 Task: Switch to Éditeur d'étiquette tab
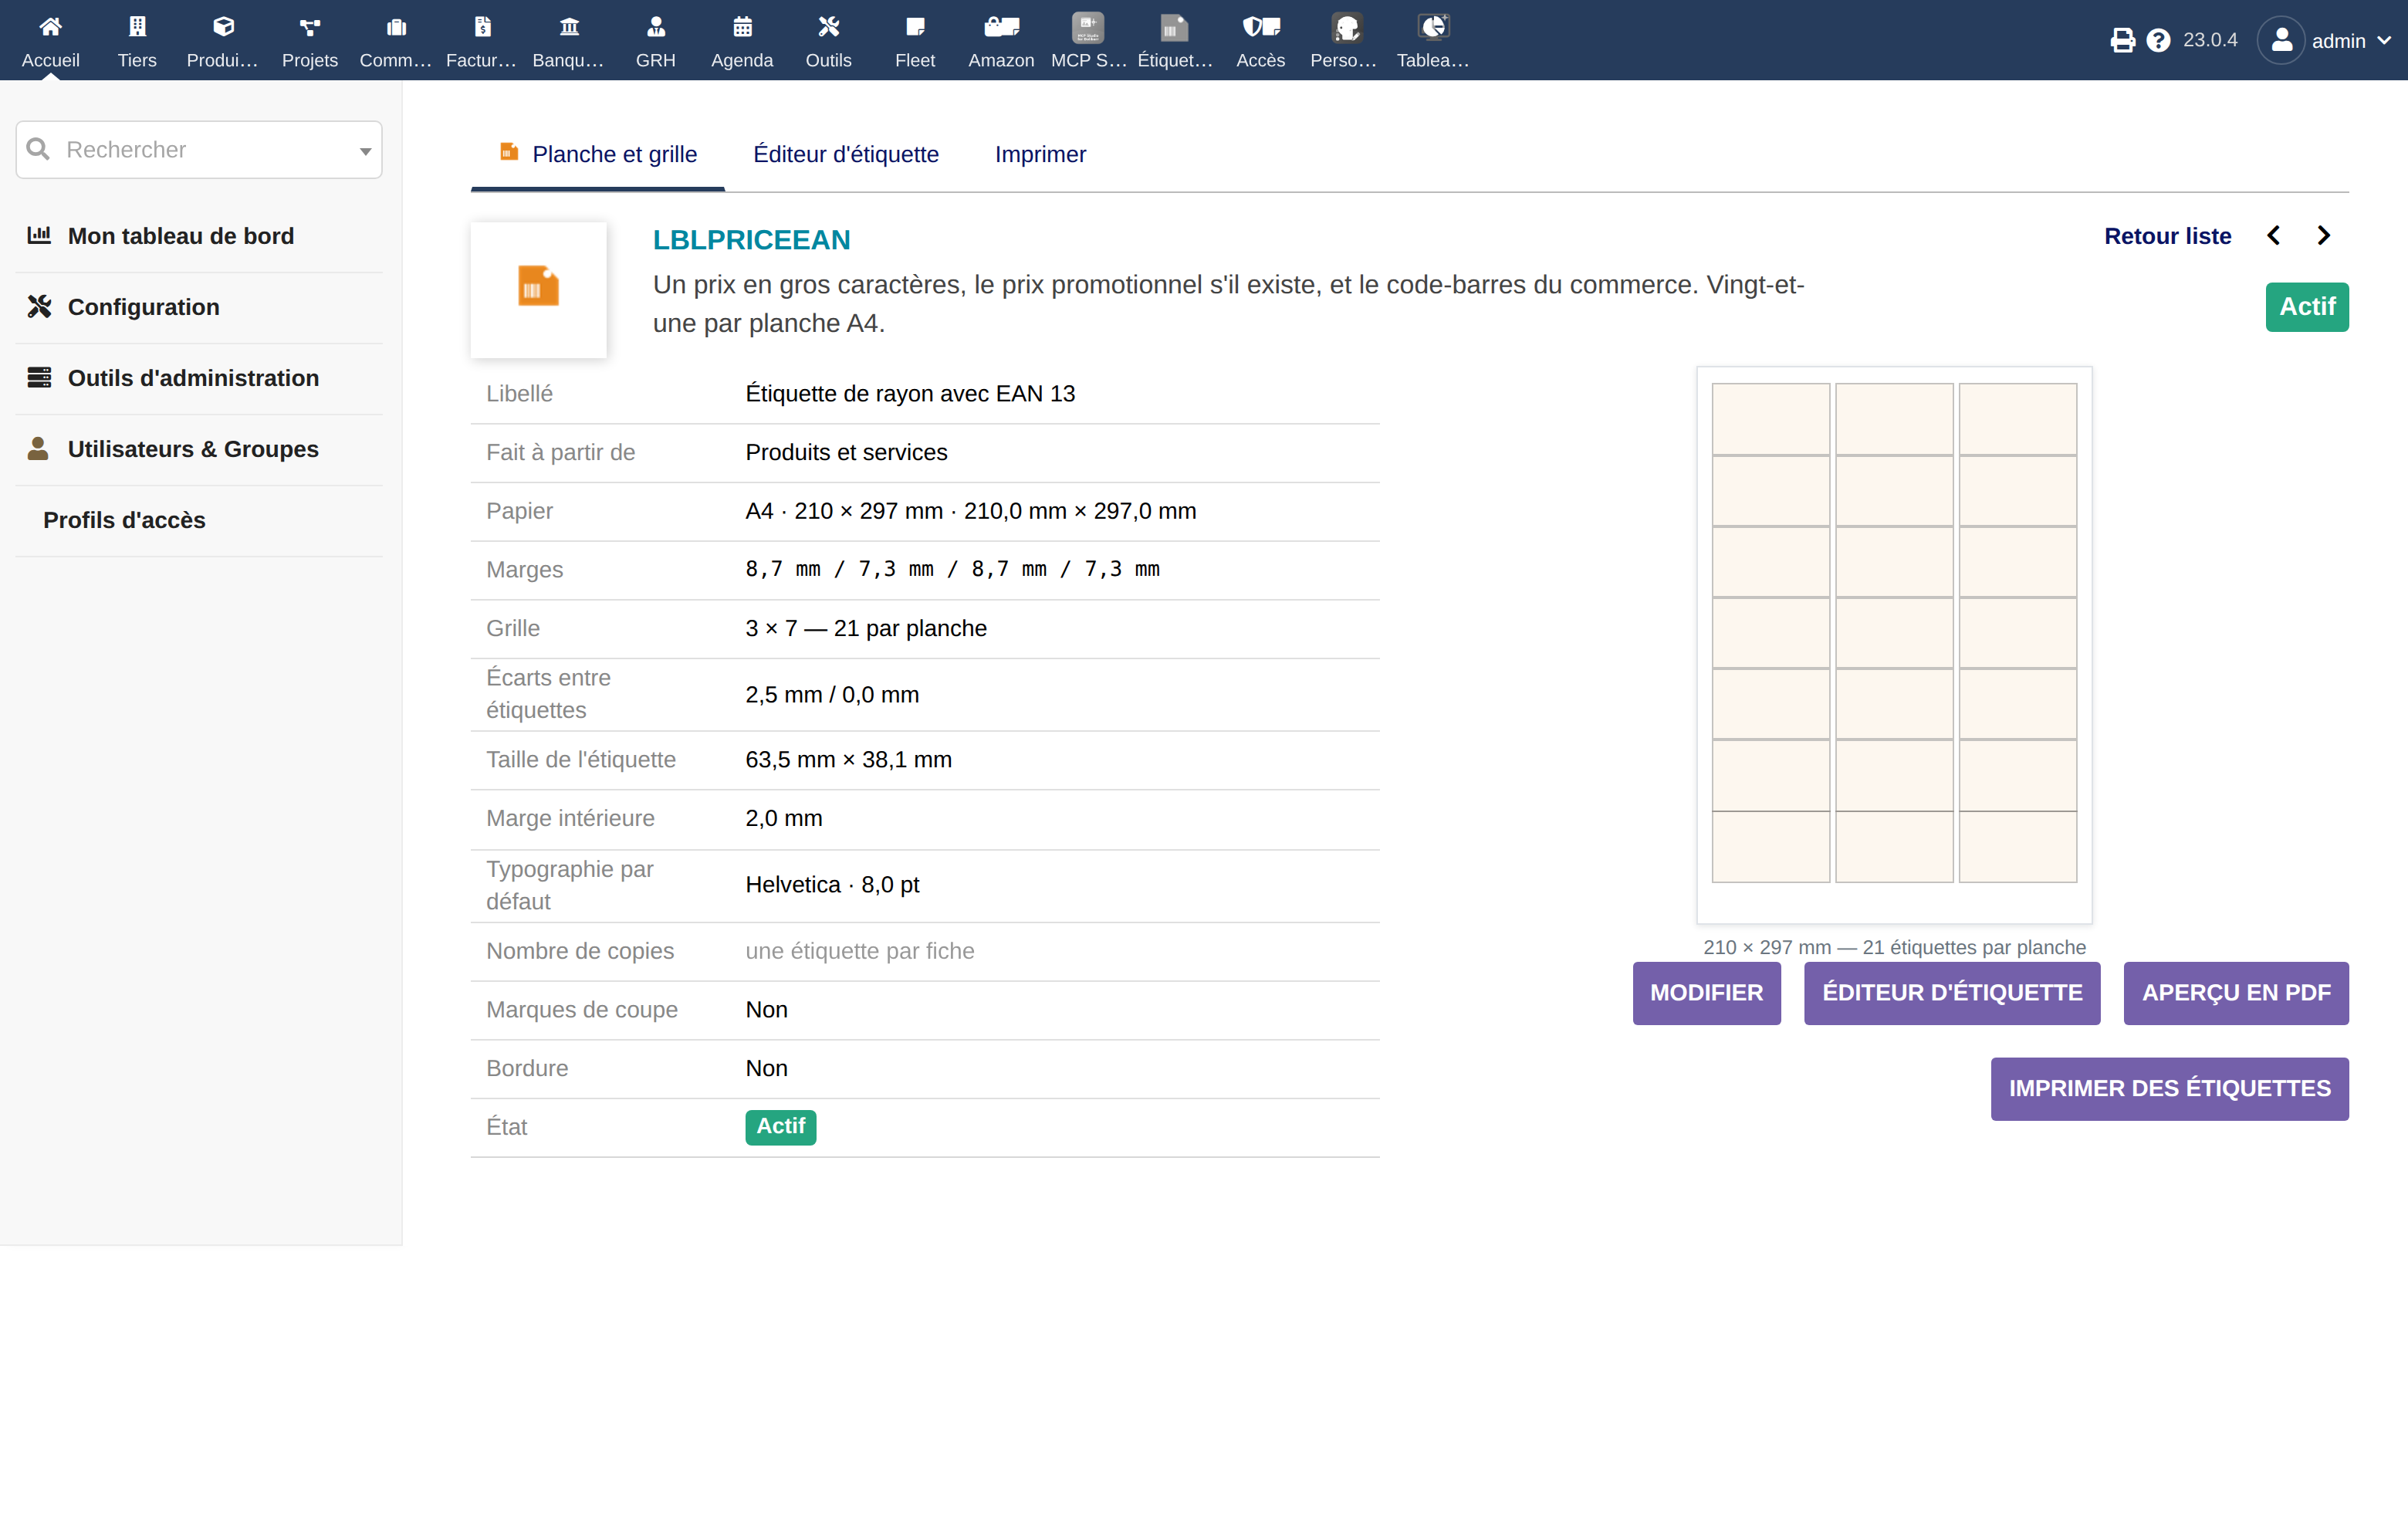point(845,154)
